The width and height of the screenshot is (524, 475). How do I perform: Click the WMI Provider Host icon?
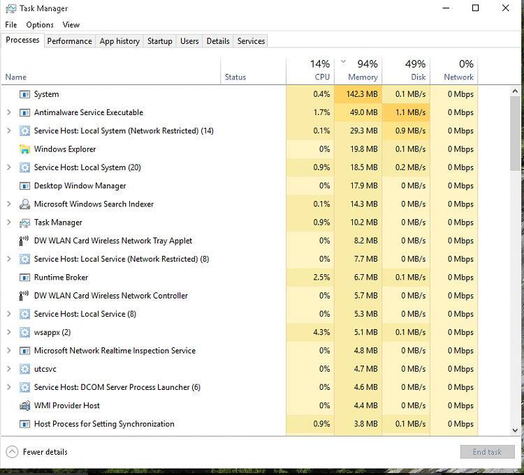pos(24,406)
